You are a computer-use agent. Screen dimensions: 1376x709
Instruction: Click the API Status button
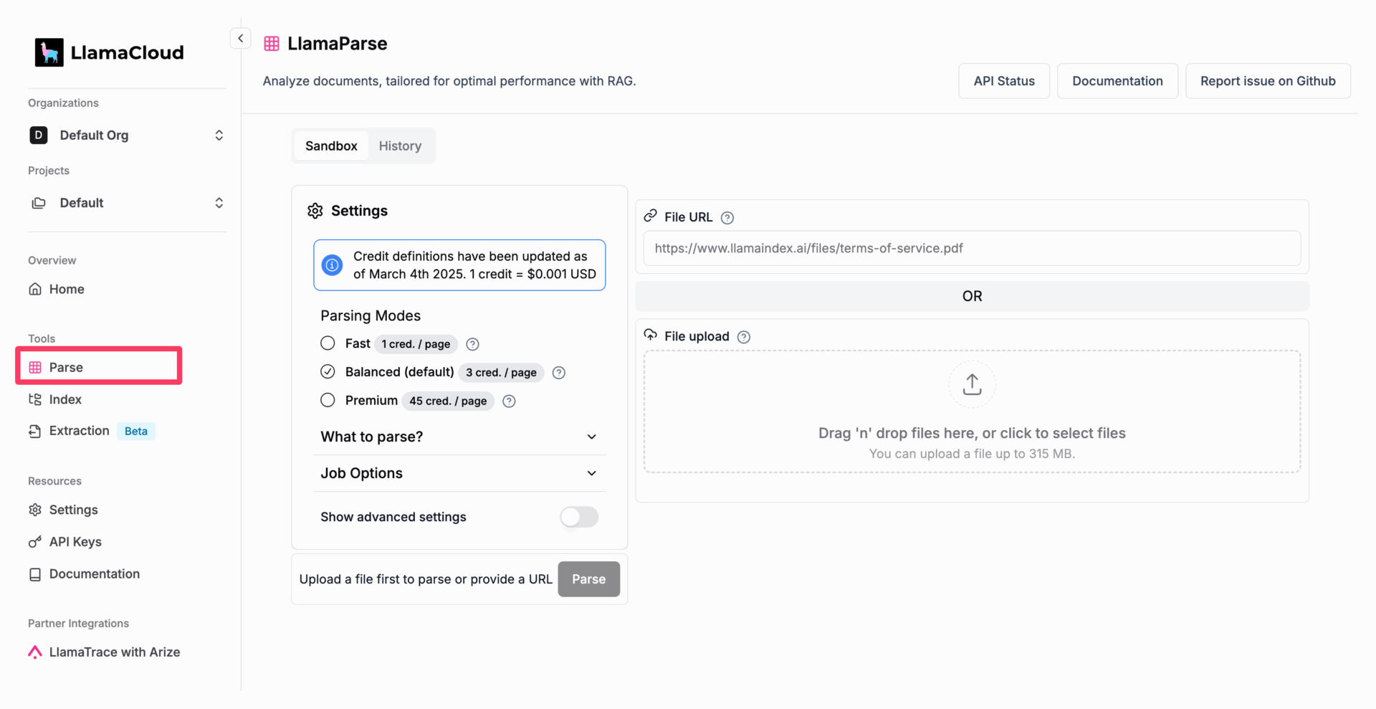coord(1003,81)
